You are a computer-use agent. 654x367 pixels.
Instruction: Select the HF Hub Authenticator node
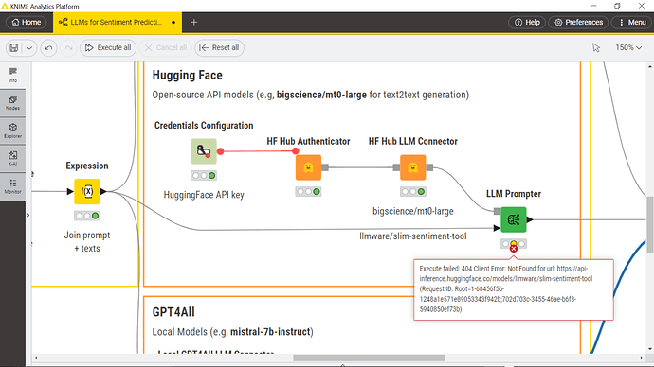(308, 167)
